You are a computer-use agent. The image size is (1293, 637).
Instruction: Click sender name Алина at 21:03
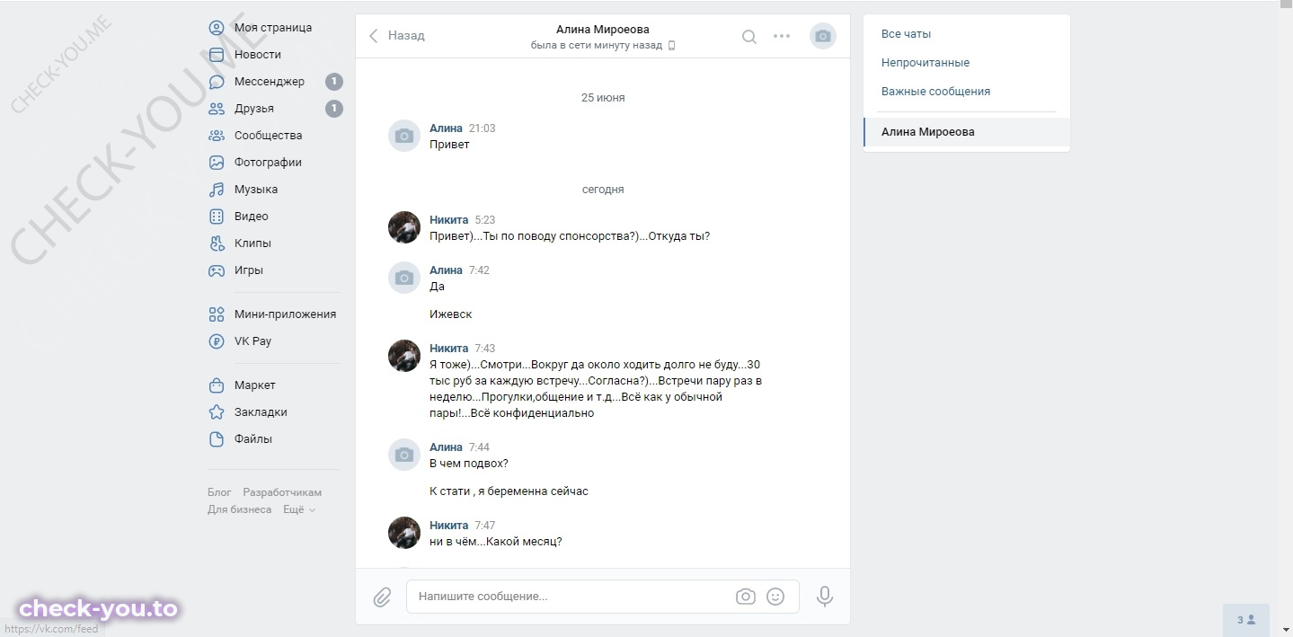pos(446,128)
